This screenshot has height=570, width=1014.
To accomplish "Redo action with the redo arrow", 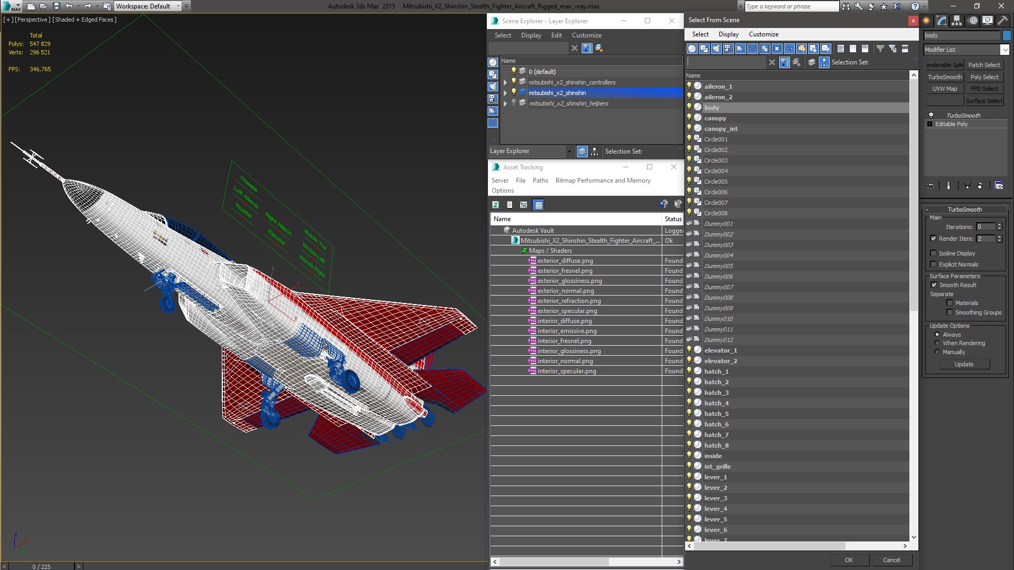I will [88, 6].
